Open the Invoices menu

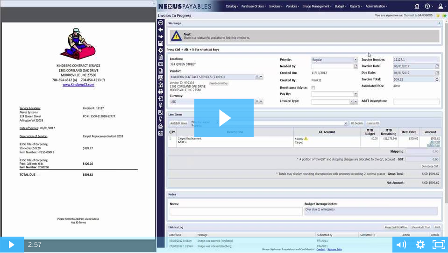[276, 6]
